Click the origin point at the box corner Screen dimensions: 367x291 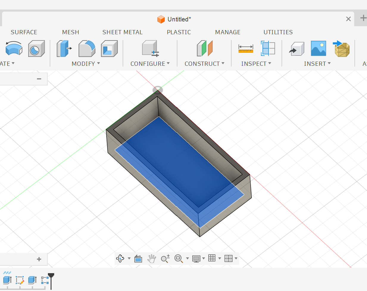(157, 90)
